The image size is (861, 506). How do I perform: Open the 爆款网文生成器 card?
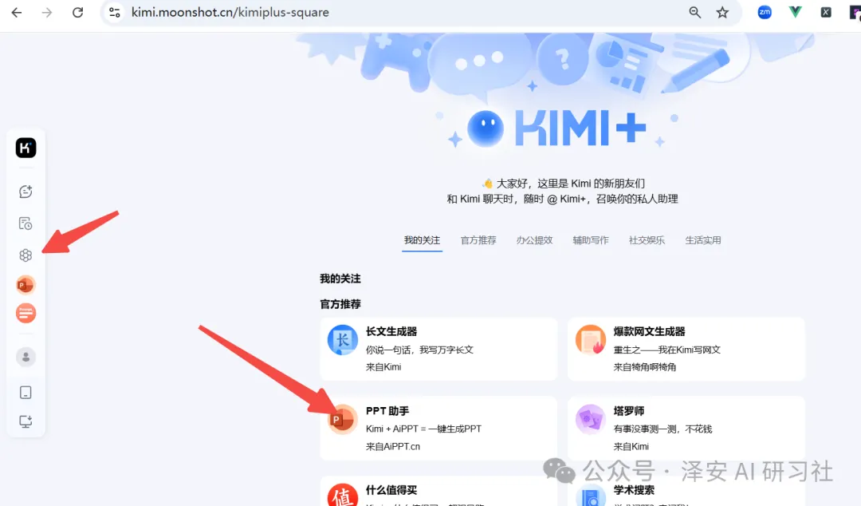click(x=686, y=349)
